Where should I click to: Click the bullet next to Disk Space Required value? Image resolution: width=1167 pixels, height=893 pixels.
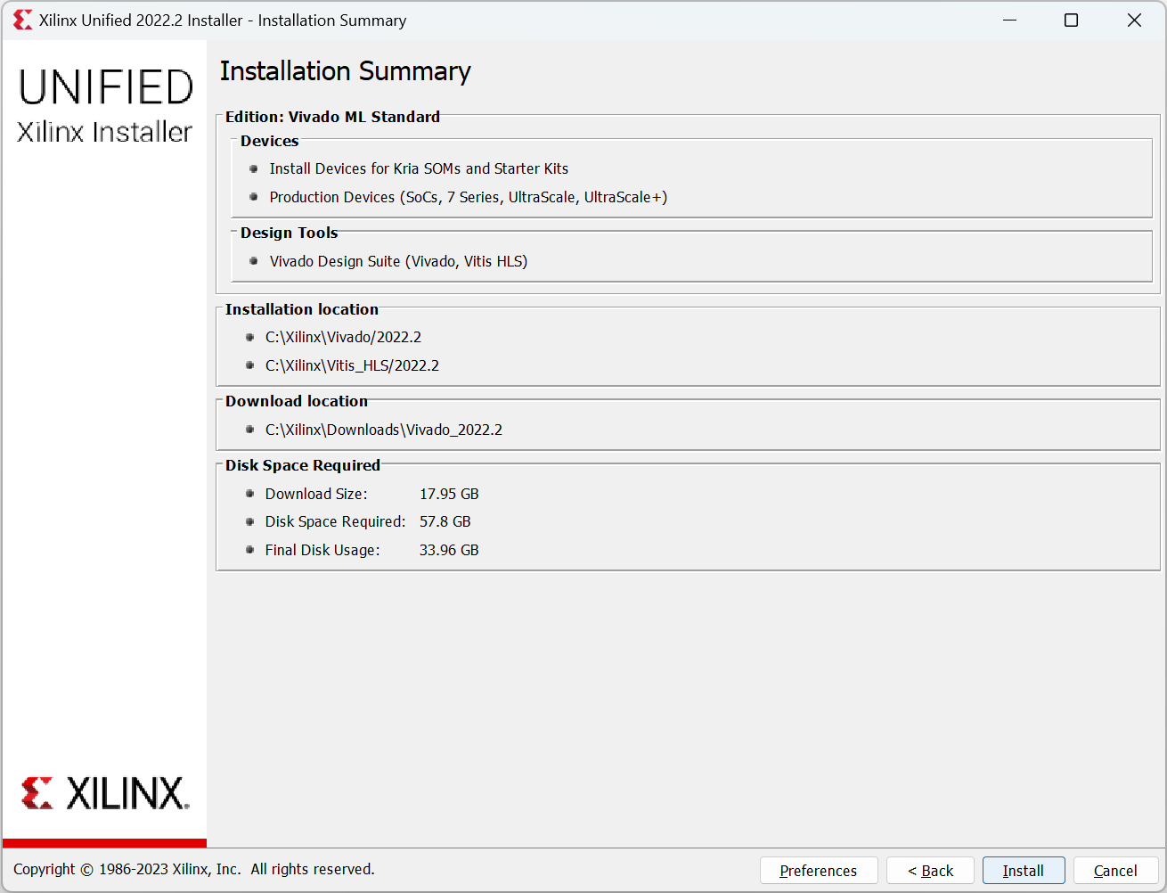click(x=249, y=521)
